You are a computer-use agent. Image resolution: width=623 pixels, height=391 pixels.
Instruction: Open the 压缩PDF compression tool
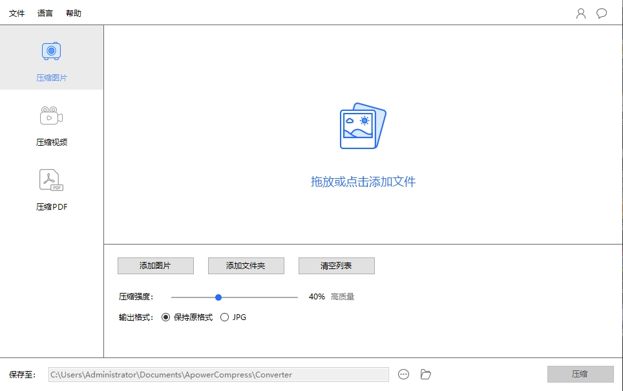(50, 181)
